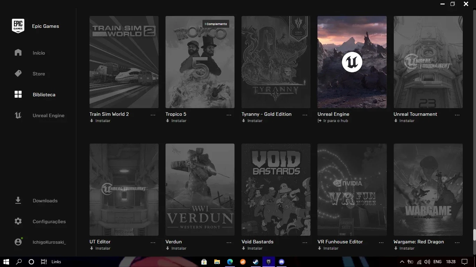476x267 pixels.
Task: Open Wi-Fi network tray icon
Action: pyautogui.click(x=419, y=262)
